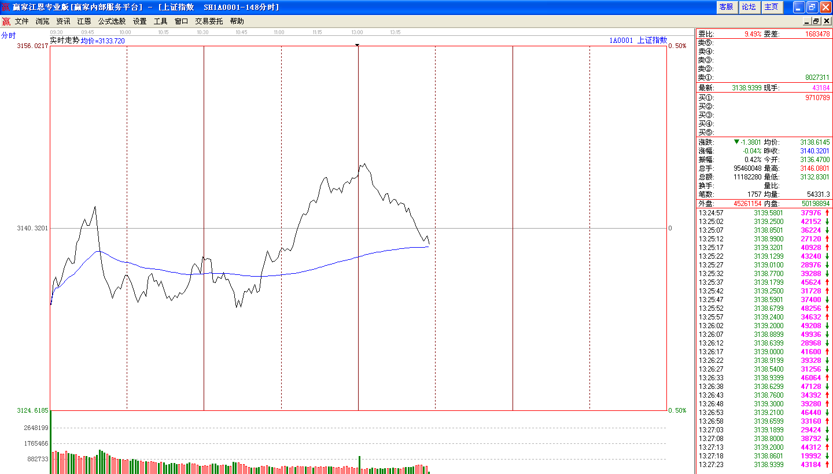The image size is (833, 474).
Task: Minimize the main application window
Action: click(x=799, y=7)
